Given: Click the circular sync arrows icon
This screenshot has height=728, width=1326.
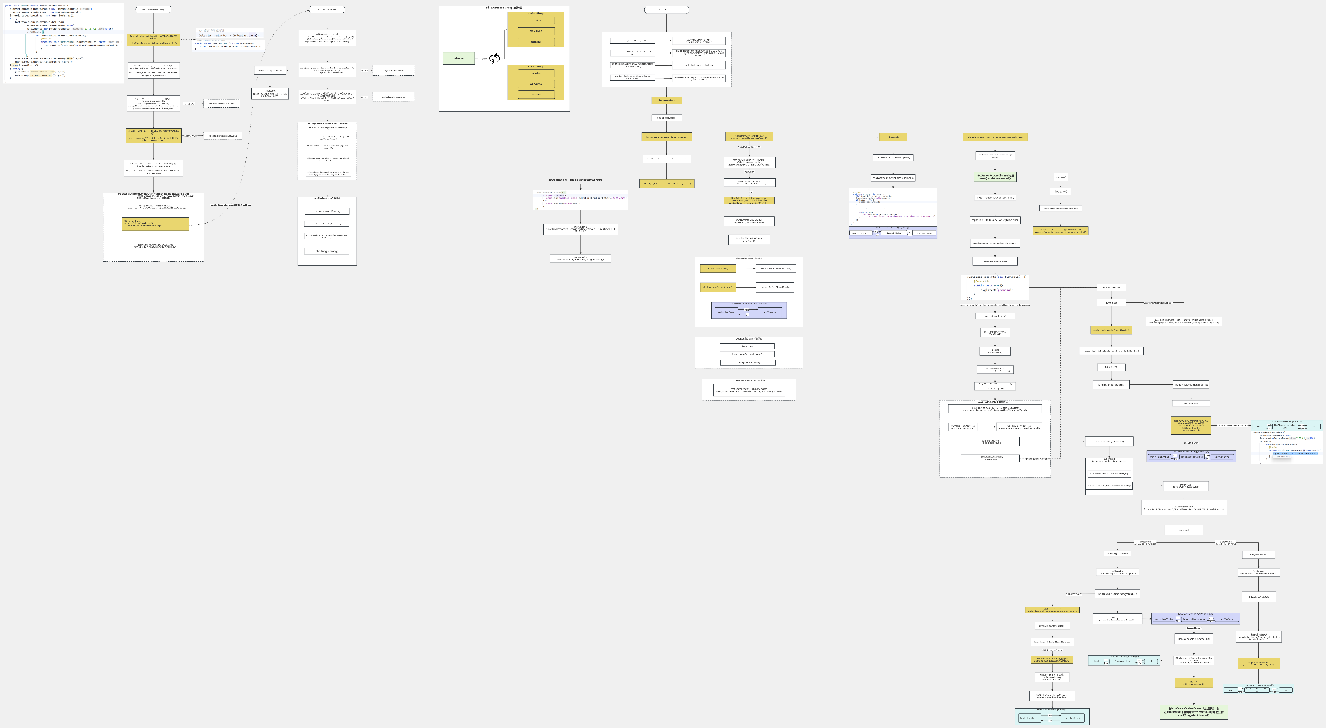Looking at the screenshot, I should (x=494, y=59).
